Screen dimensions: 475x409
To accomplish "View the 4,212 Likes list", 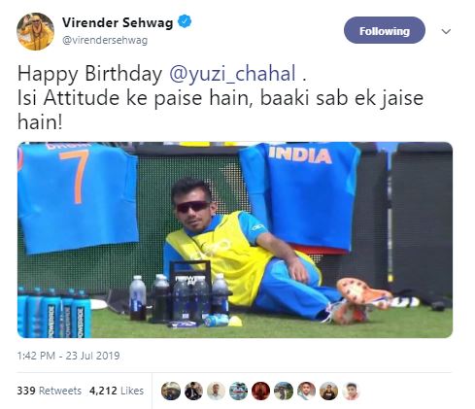I will [x=117, y=391].
